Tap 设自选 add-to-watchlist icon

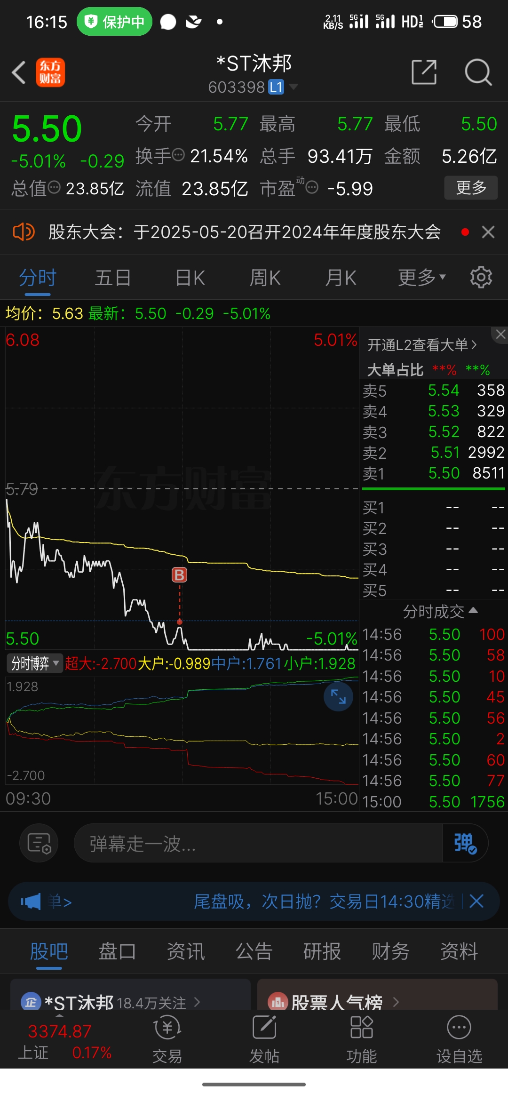[459, 1040]
